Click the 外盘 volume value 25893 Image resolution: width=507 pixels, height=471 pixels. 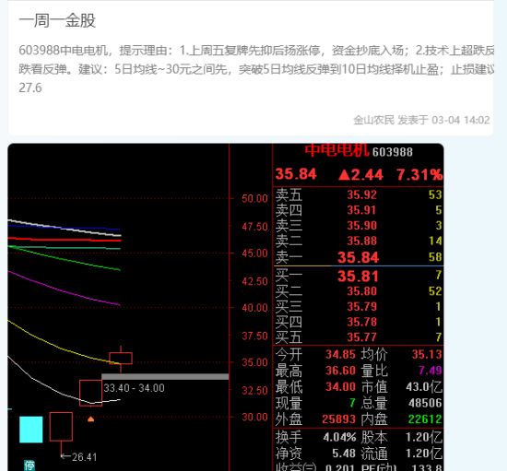(338, 419)
